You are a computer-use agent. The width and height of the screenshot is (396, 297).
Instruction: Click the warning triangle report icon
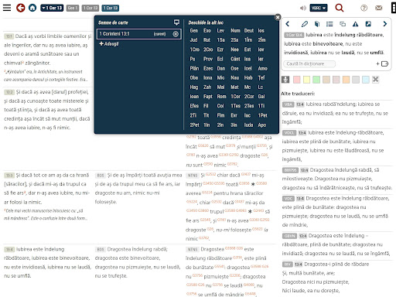355,24
